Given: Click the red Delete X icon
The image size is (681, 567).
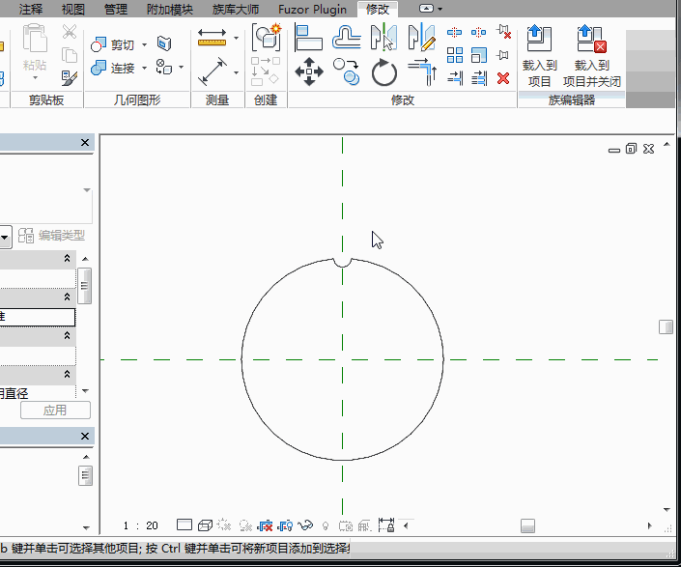Looking at the screenshot, I should (503, 77).
